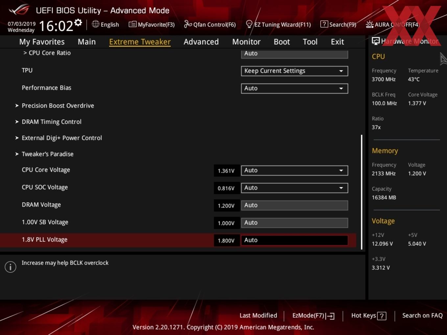Click the settings list scrollbar

(362, 192)
